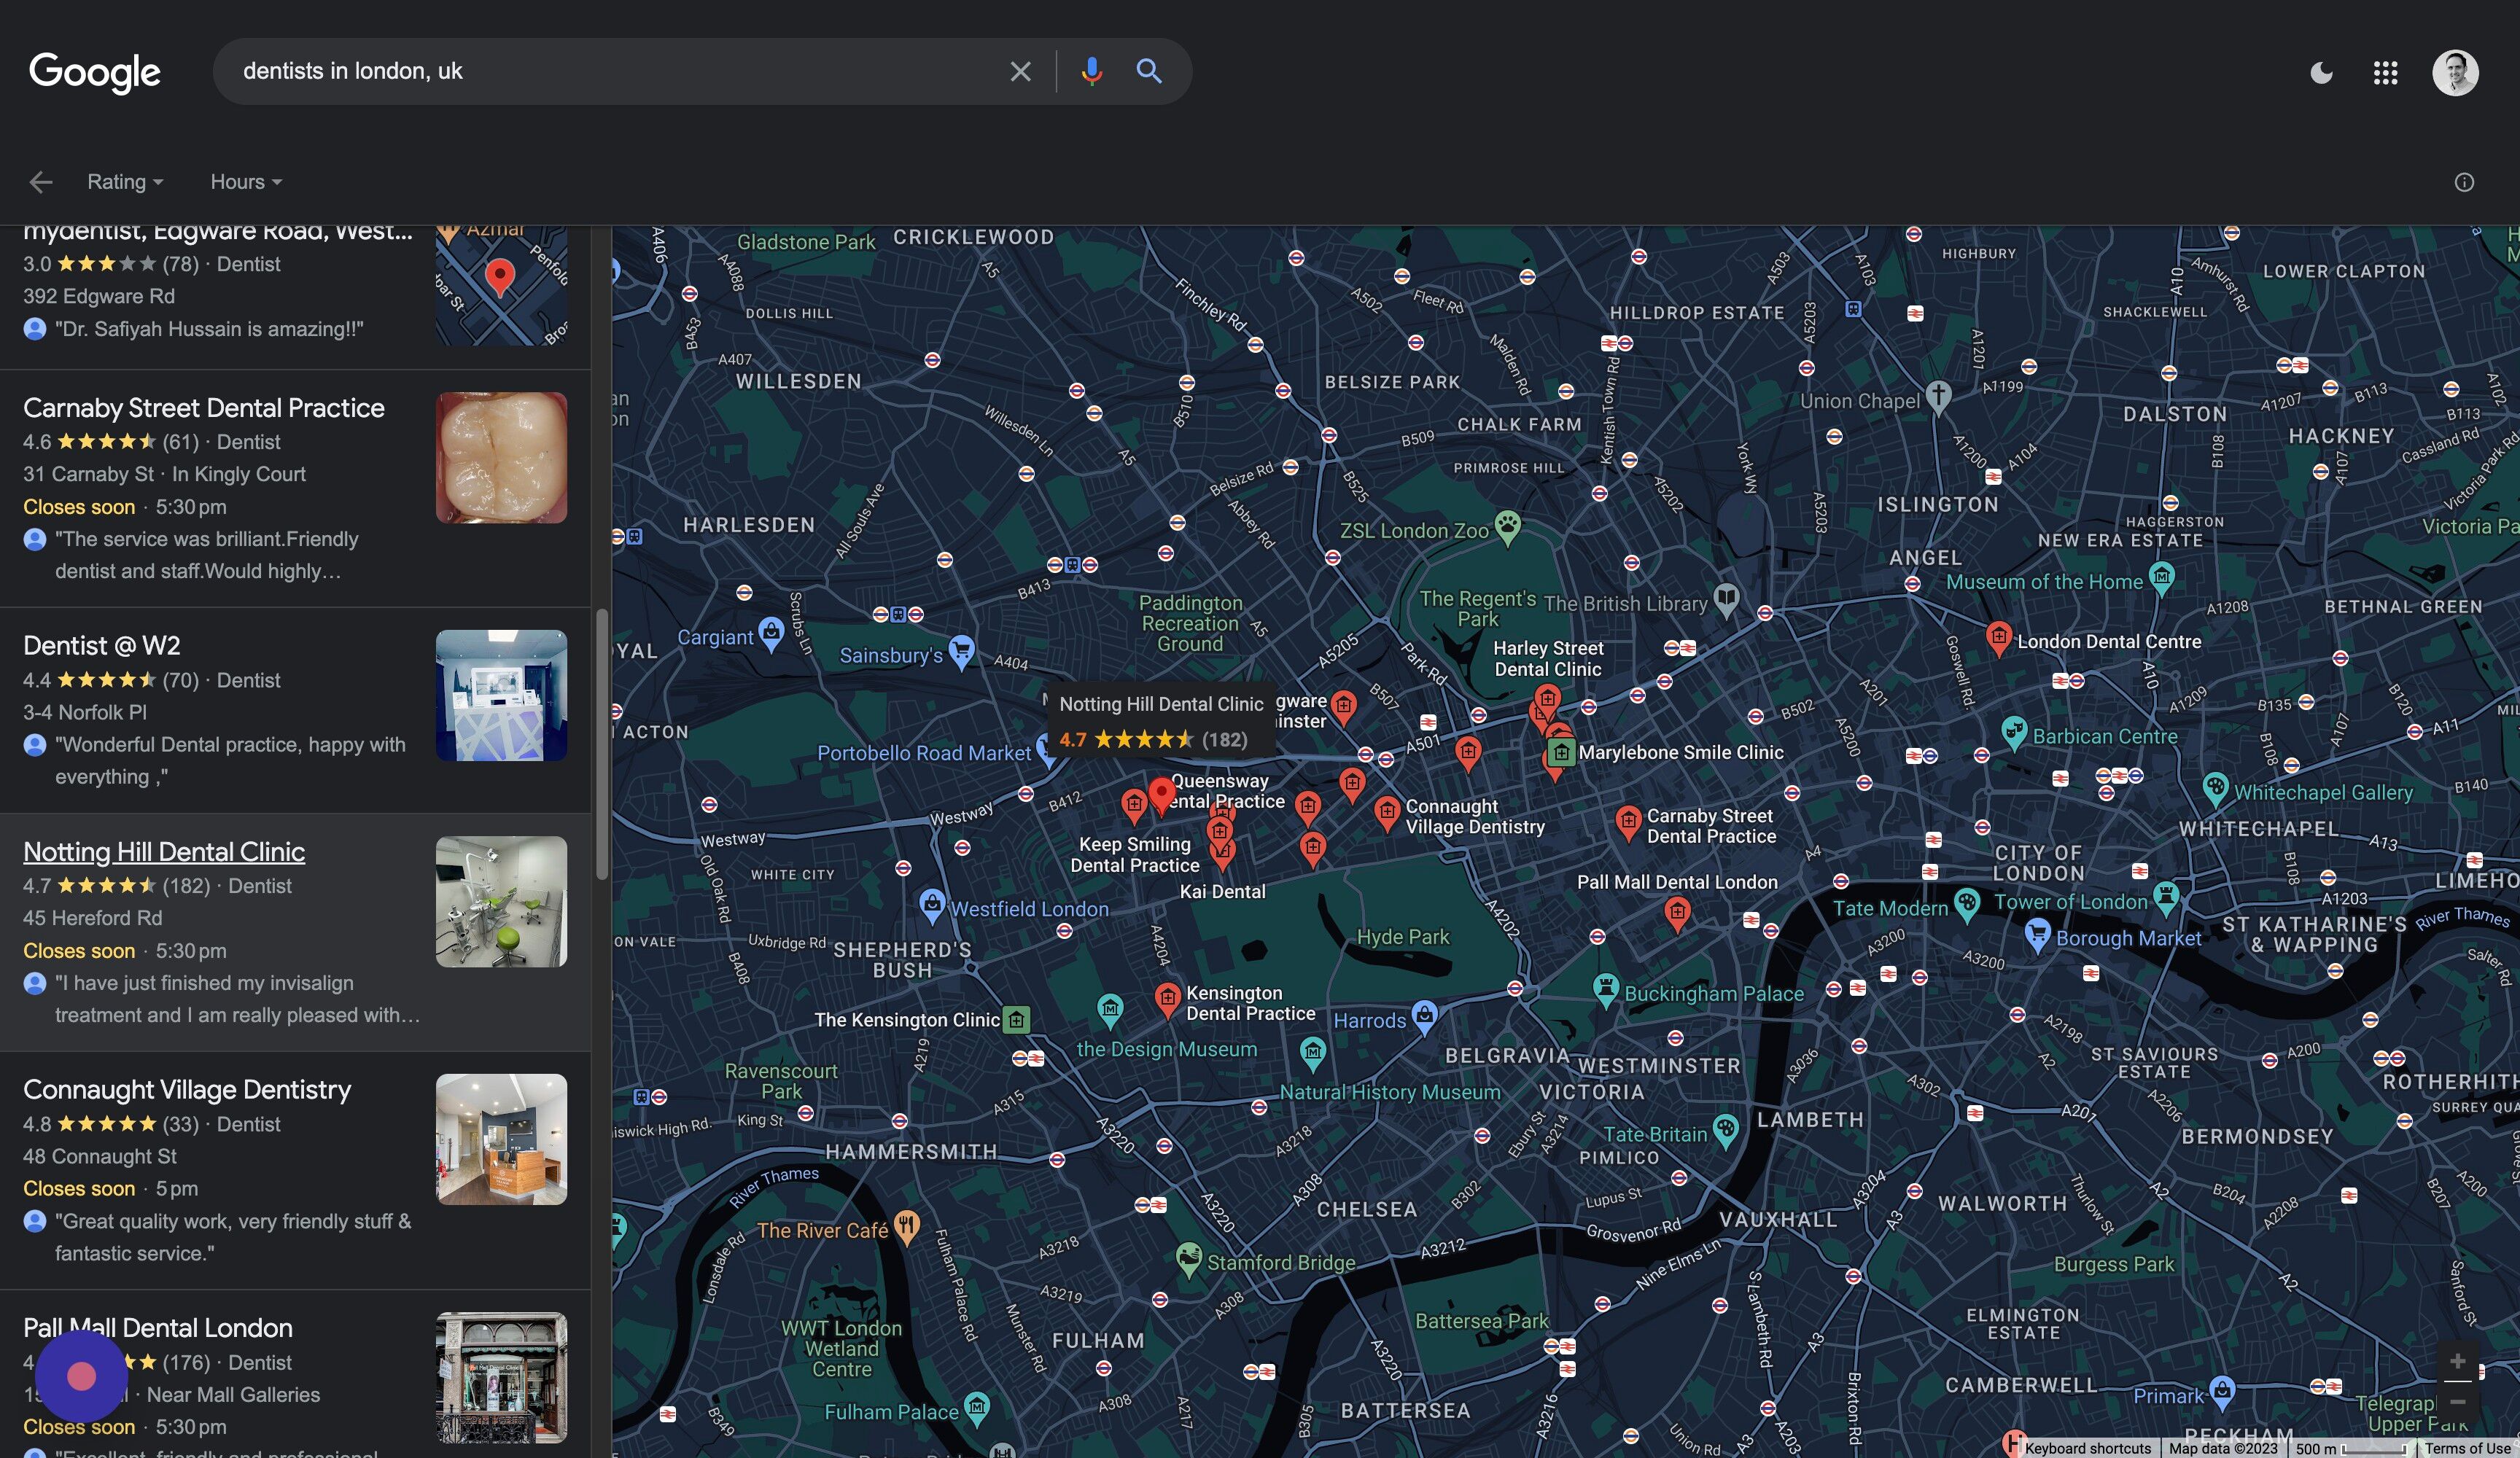The image size is (2520, 1458).
Task: Click Buckingham Palace map icon
Action: pyautogui.click(x=1605, y=989)
